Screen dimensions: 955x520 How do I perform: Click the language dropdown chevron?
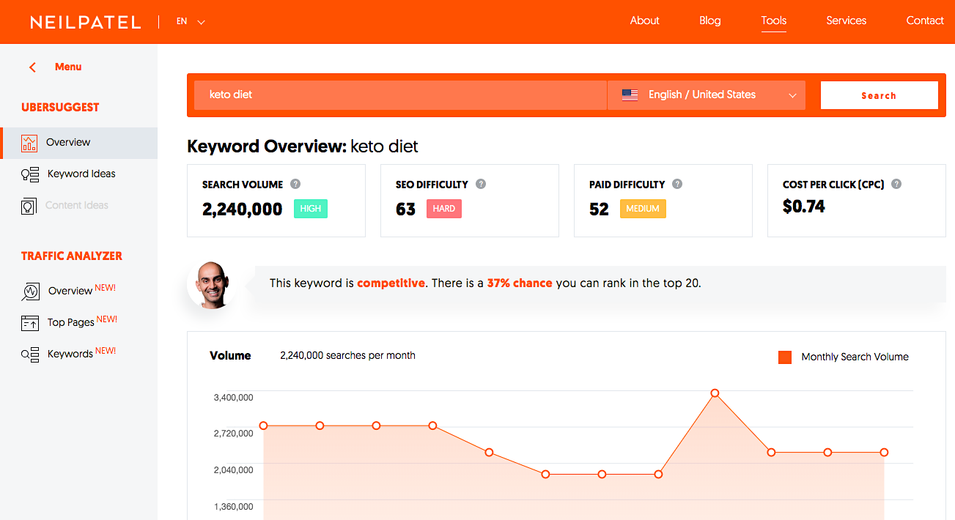792,95
